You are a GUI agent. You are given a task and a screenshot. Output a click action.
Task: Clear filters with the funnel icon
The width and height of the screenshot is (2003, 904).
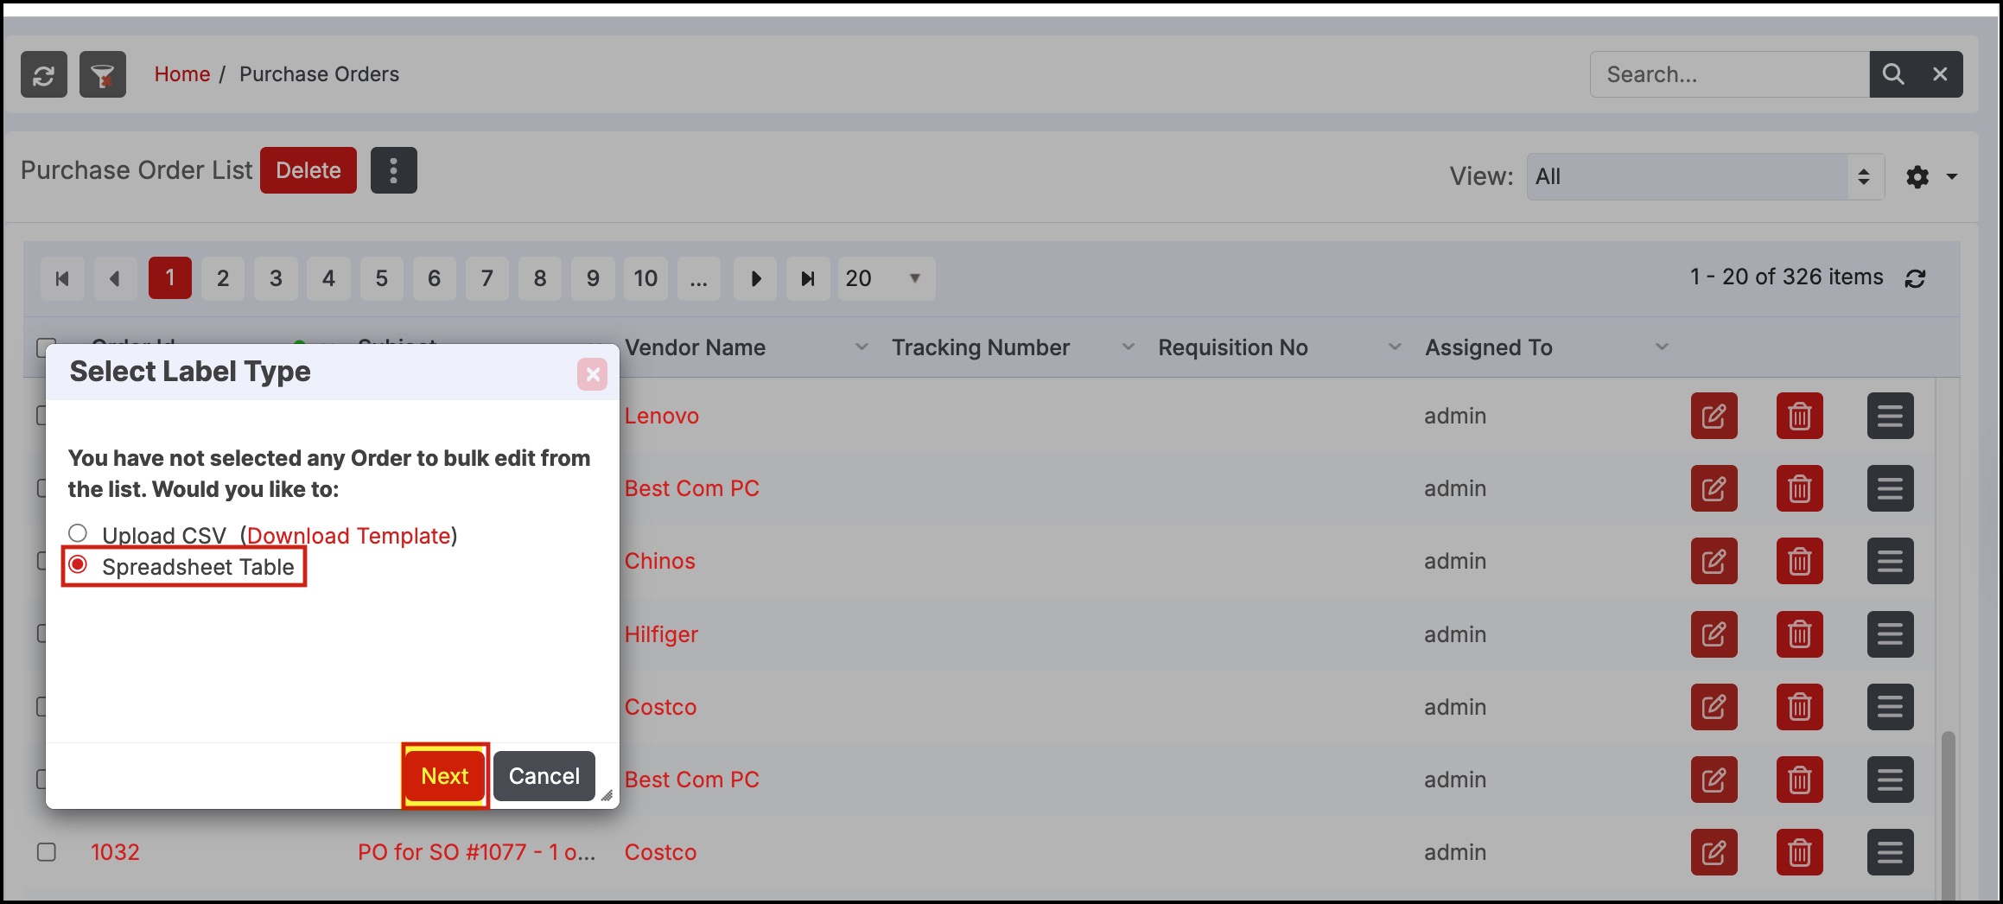[103, 74]
